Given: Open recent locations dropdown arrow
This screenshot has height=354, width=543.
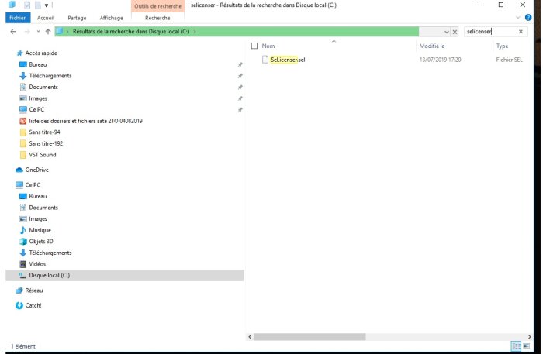Looking at the screenshot, I should (x=38, y=32).
